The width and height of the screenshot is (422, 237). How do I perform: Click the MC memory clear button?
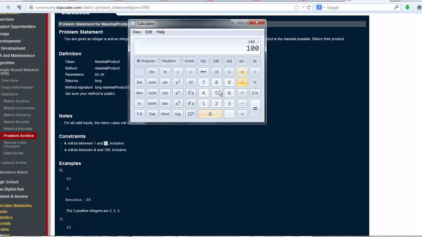[x=203, y=61]
